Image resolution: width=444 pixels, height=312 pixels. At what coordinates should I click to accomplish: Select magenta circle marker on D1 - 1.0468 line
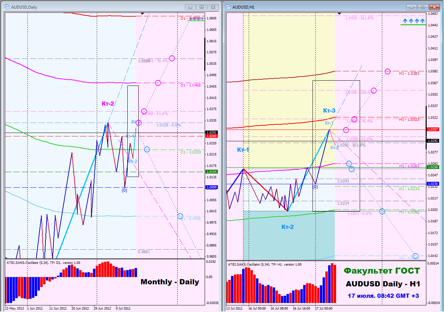158,83
